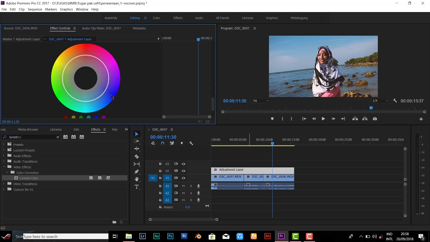Viewport: 430px width, 242px height.
Task: Switch to the Color workspace tab
Action: (x=157, y=18)
